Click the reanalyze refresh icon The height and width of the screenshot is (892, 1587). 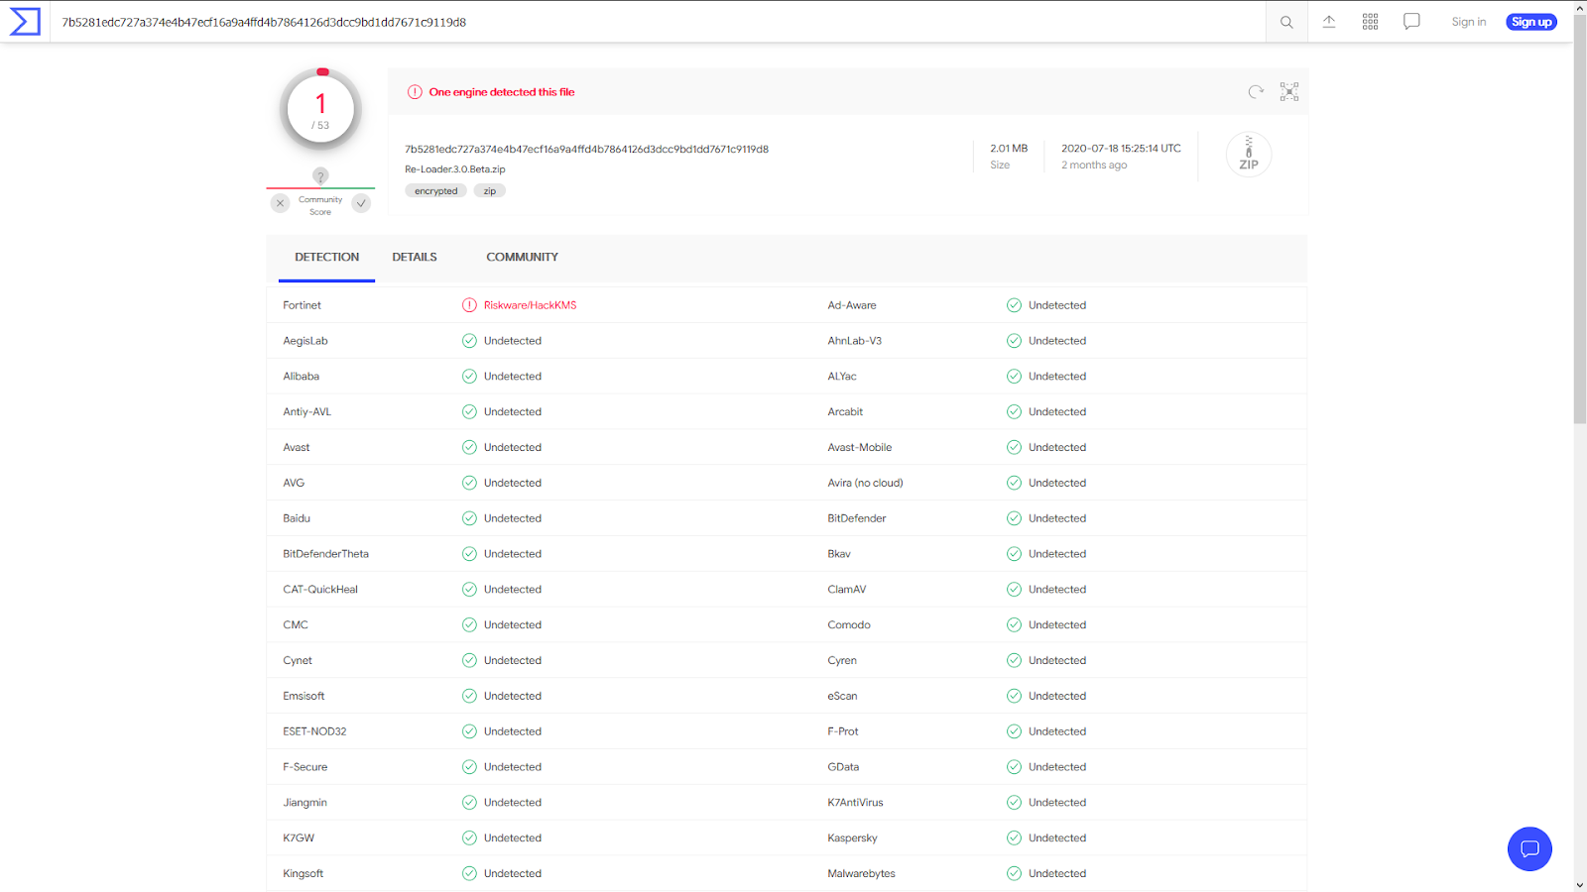coord(1256,91)
